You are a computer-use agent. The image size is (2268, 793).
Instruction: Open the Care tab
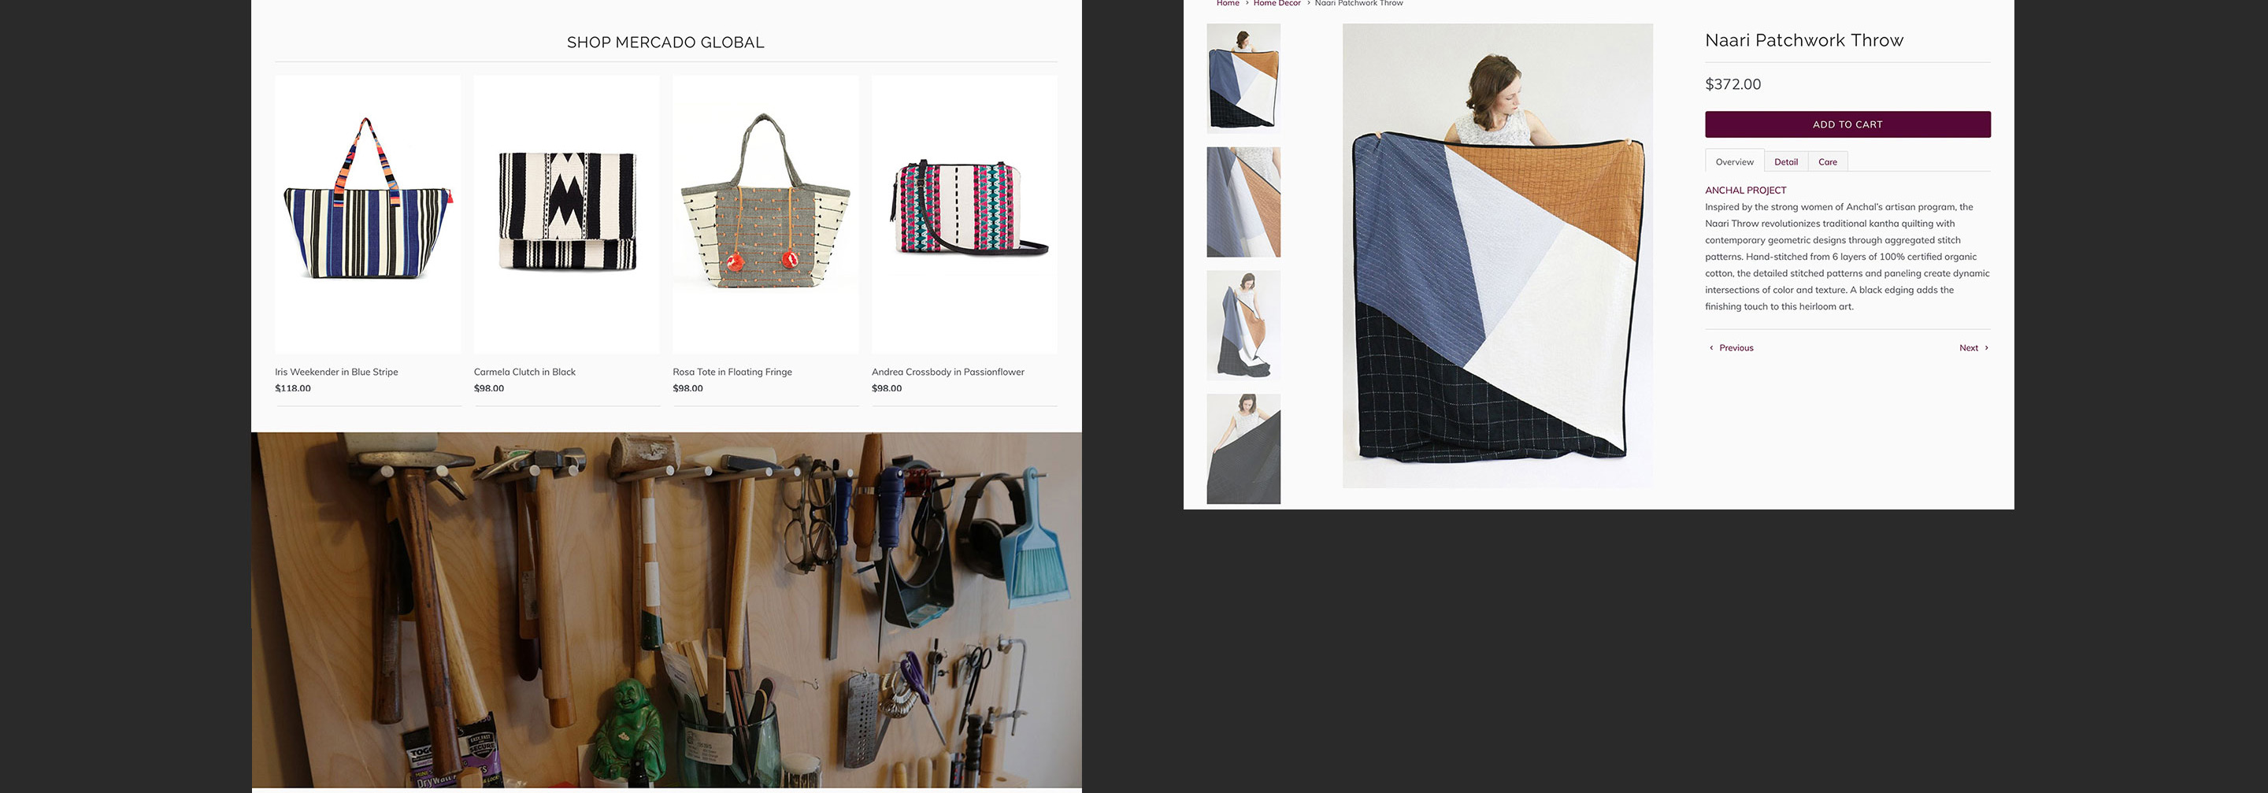click(x=1828, y=162)
